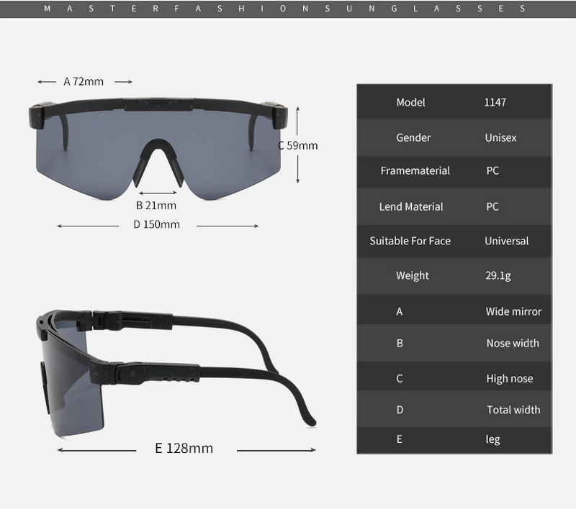Viewport: 576px width, 509px height.
Task: Select the 'B 21mm' nose width label
Action: pos(156,205)
